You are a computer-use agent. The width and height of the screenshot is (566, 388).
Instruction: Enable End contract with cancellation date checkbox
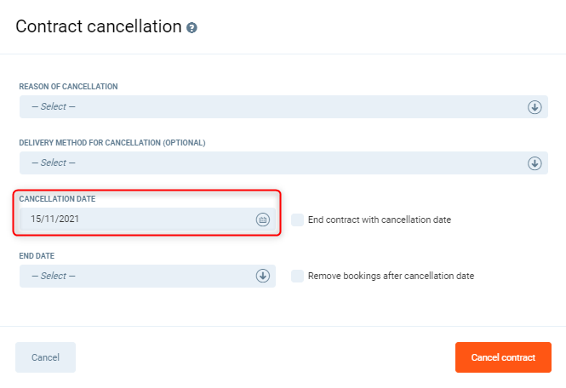[x=297, y=220]
